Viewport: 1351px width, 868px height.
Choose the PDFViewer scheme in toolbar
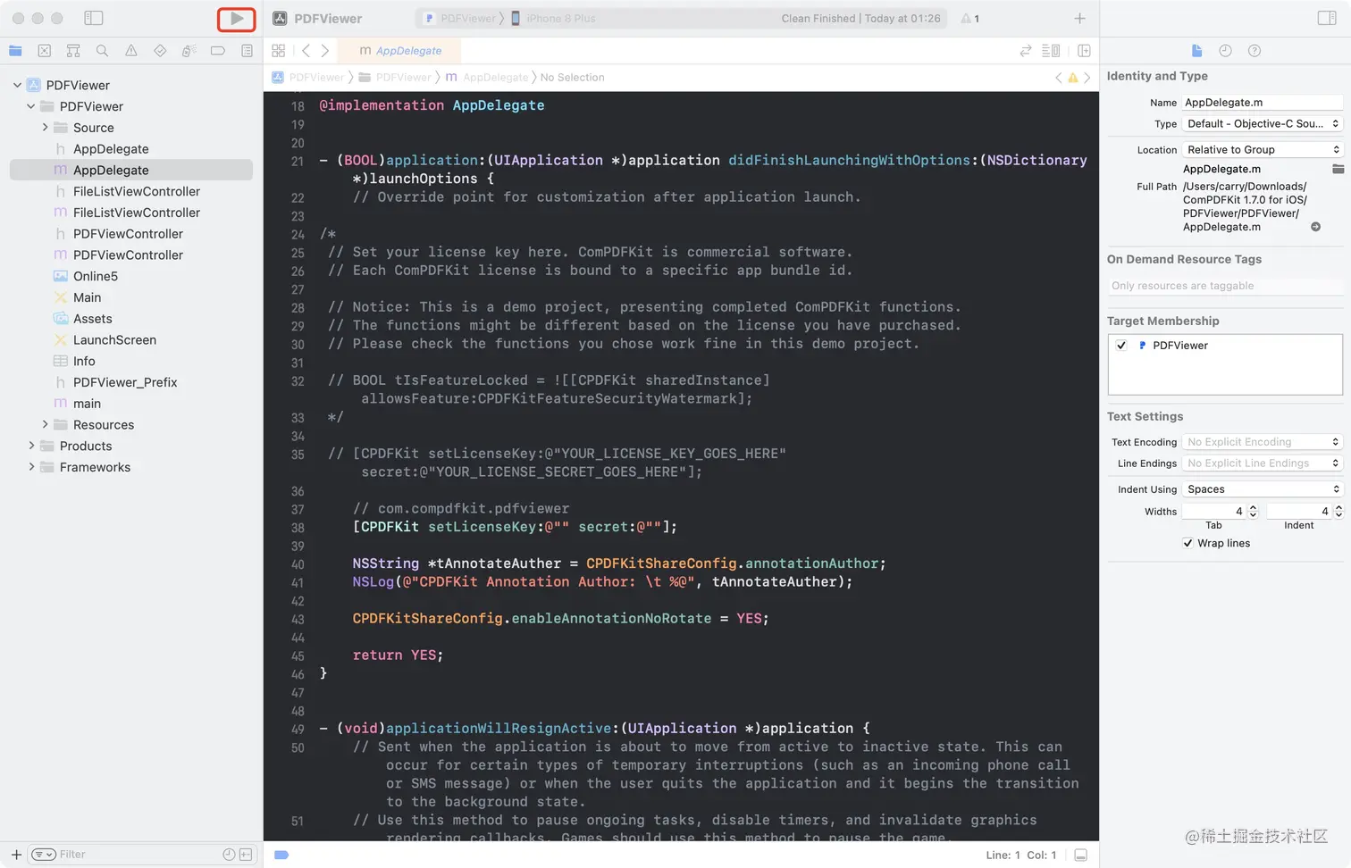(x=458, y=18)
